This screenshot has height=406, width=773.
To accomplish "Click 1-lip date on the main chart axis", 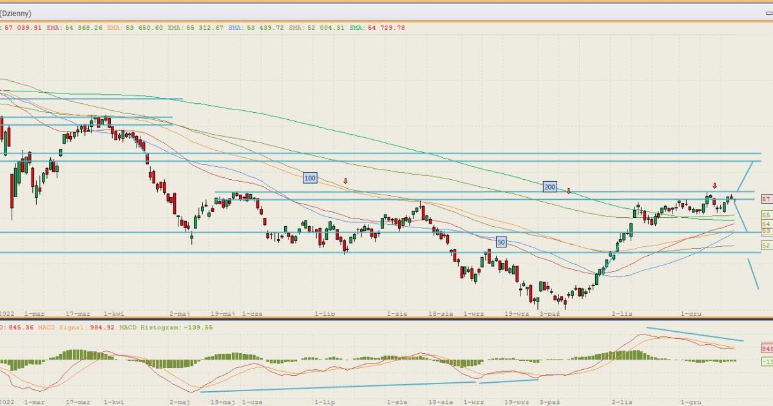I will (x=325, y=313).
